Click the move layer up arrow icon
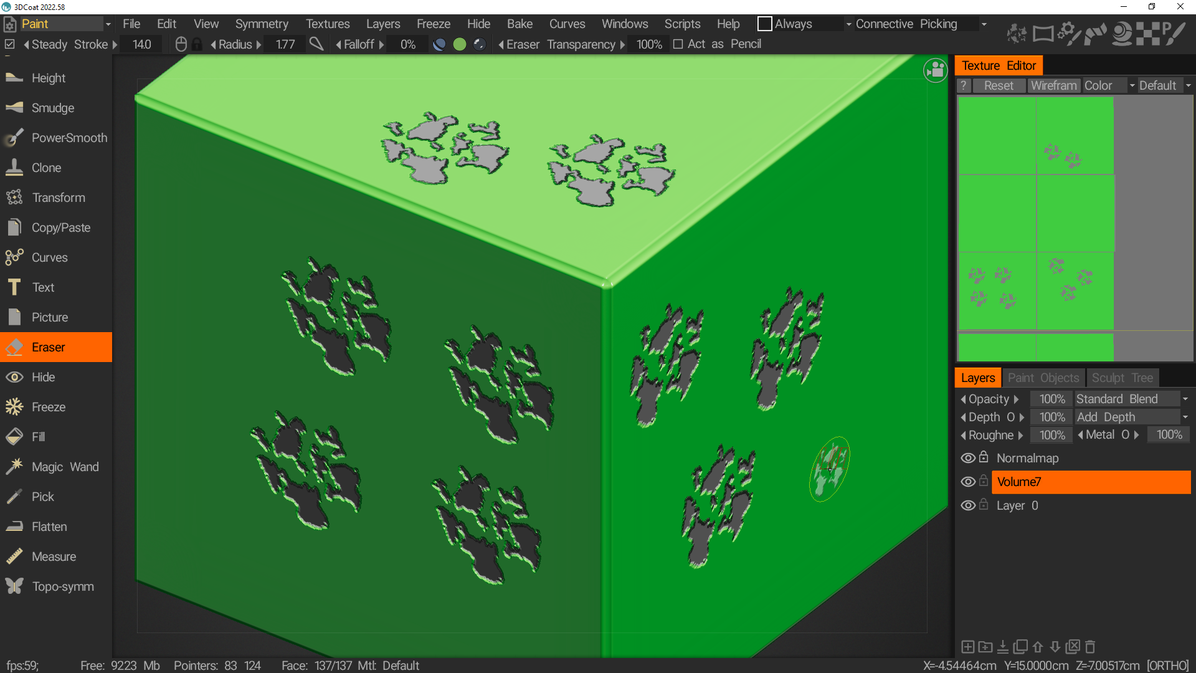 click(1038, 647)
